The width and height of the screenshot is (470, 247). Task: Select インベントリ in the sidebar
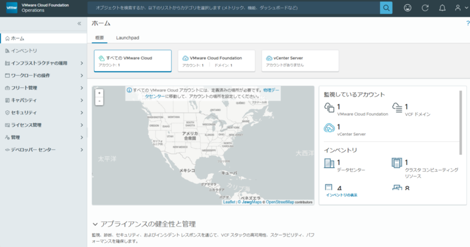43,51
